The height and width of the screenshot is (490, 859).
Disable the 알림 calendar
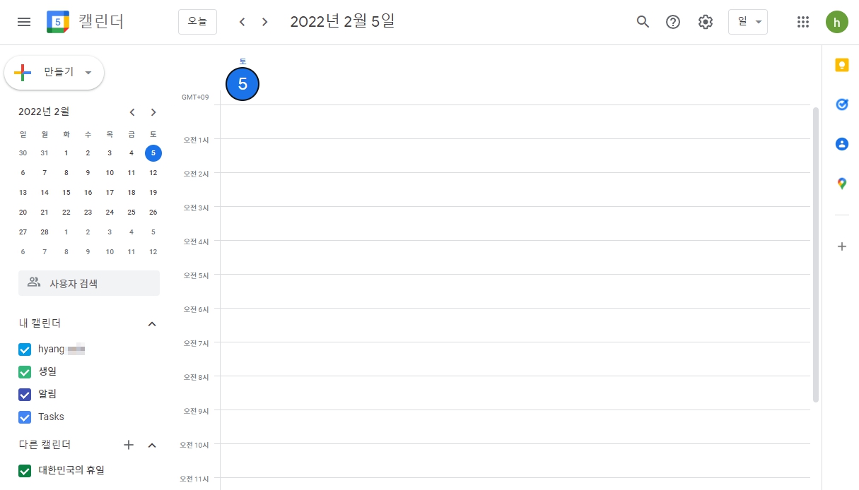[x=25, y=394]
